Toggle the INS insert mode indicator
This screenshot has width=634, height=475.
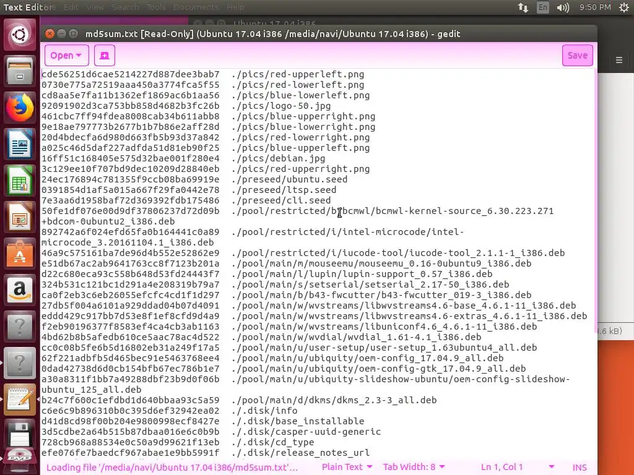[x=580, y=468]
